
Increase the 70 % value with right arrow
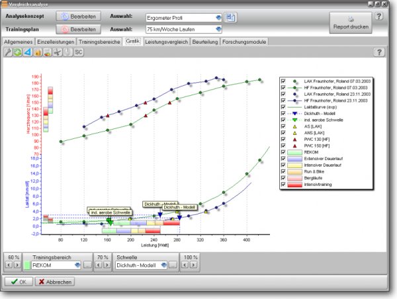(107, 265)
